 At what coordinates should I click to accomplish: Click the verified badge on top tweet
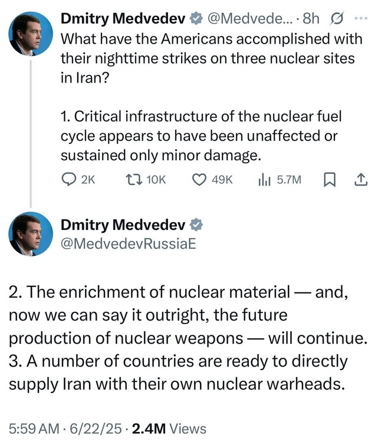195,19
